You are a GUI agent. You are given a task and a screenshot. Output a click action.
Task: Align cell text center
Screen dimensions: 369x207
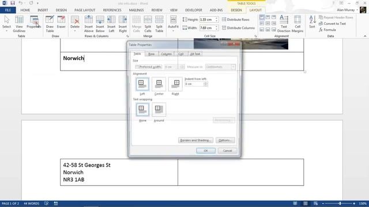[268, 23]
